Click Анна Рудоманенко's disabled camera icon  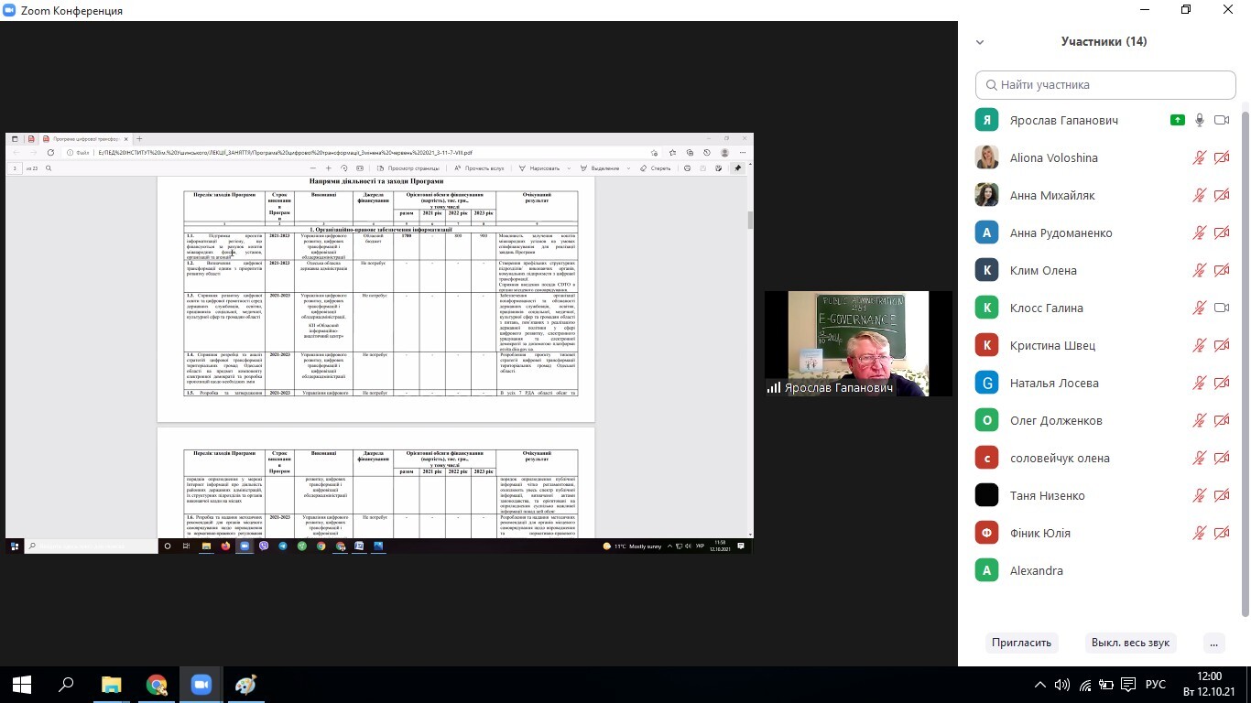coord(1222,233)
